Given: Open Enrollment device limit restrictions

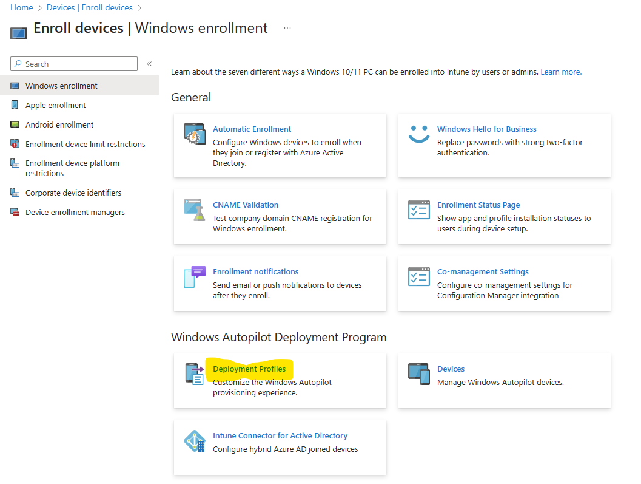Looking at the screenshot, I should 79,144.
